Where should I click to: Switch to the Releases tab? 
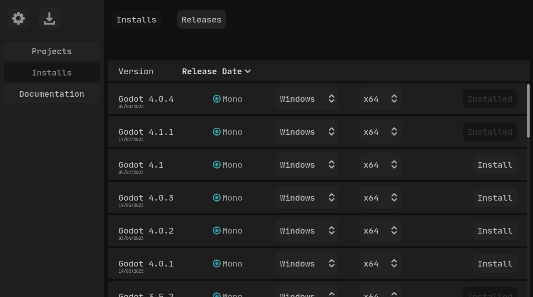tap(201, 19)
